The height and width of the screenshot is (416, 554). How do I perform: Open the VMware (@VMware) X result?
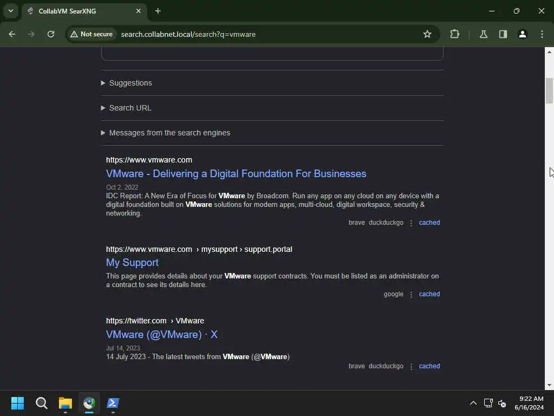(x=162, y=334)
